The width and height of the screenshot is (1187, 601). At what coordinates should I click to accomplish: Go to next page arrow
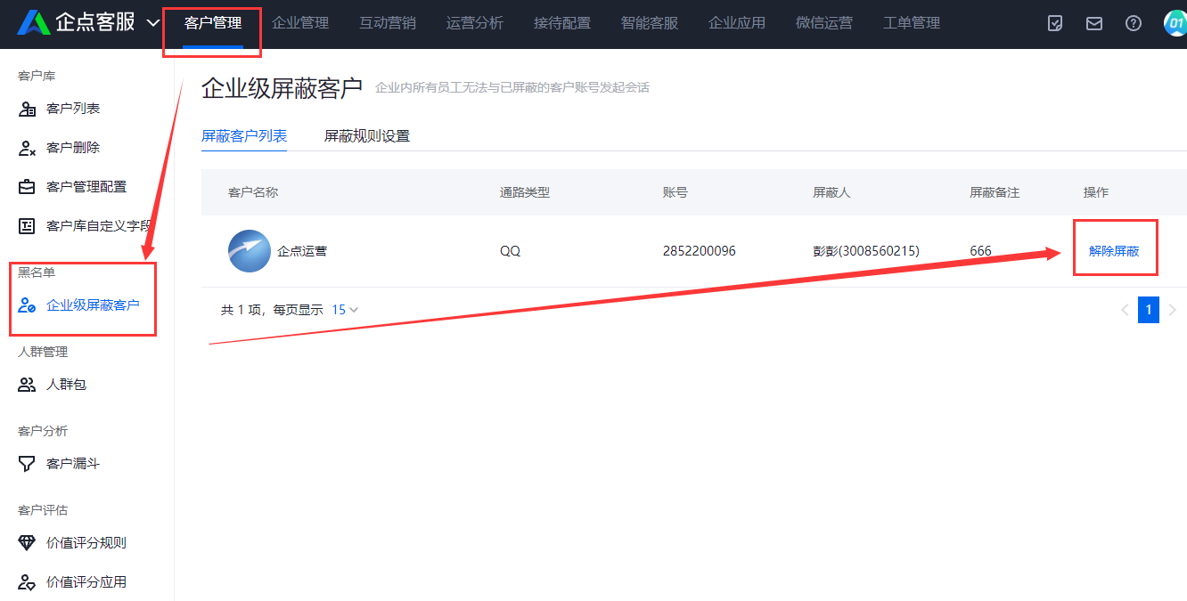[1173, 310]
